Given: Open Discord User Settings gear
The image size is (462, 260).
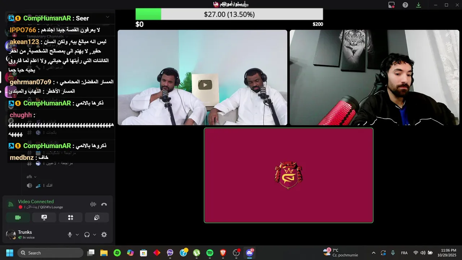Looking at the screenshot, I should [x=104, y=235].
